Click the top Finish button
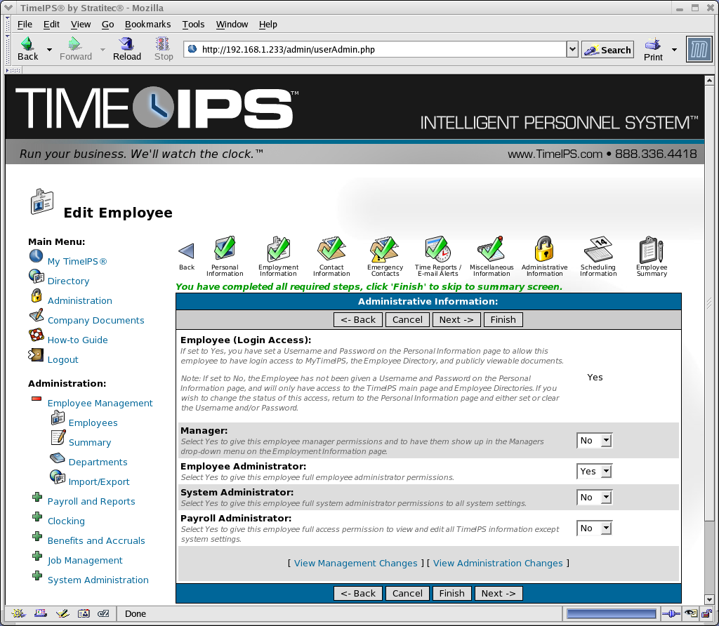719x626 pixels. point(503,319)
